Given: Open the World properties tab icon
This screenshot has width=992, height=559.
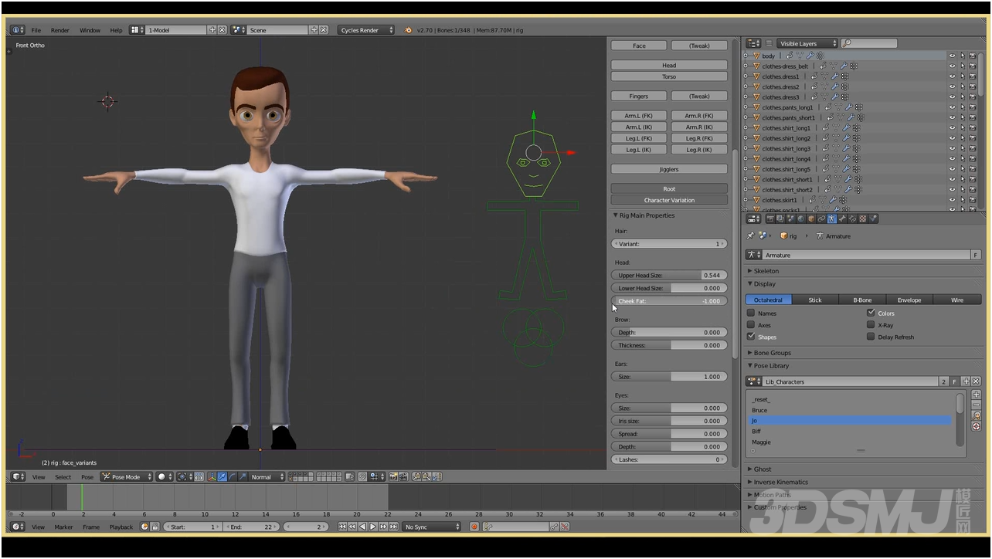Looking at the screenshot, I should pyautogui.click(x=800, y=219).
